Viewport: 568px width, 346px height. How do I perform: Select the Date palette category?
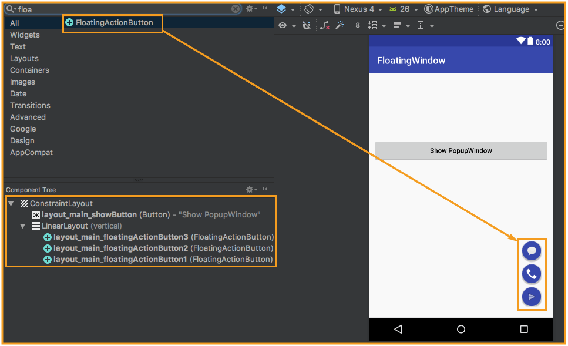(x=18, y=94)
